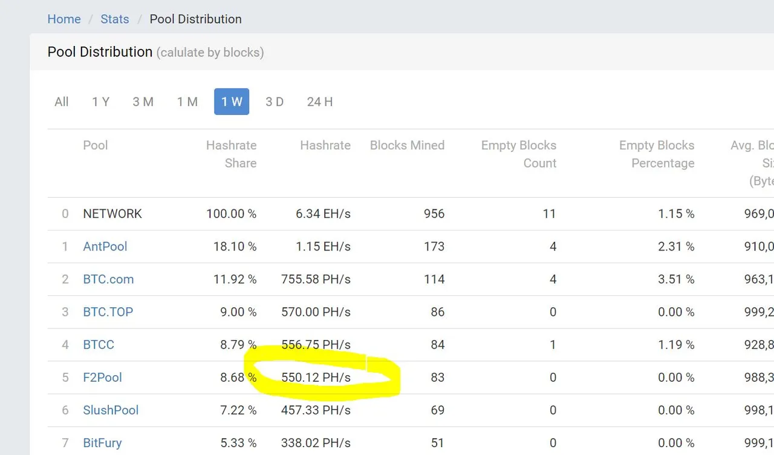This screenshot has height=455, width=774.
Task: Click the 173 blocks mined value
Action: [434, 246]
